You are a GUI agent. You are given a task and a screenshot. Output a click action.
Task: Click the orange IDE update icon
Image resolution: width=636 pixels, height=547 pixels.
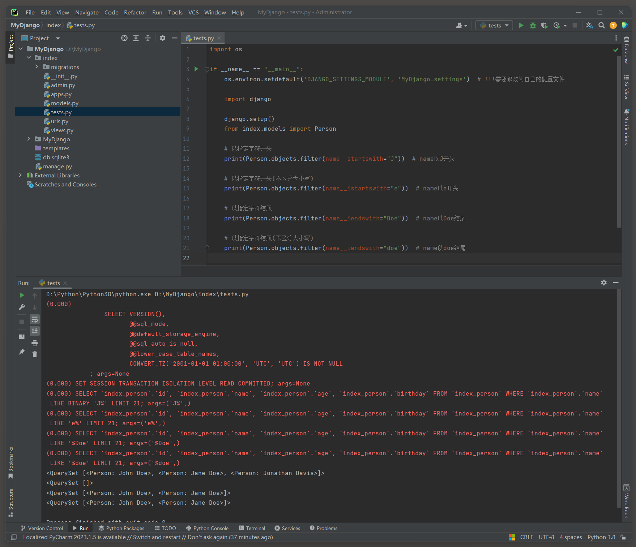(x=613, y=25)
